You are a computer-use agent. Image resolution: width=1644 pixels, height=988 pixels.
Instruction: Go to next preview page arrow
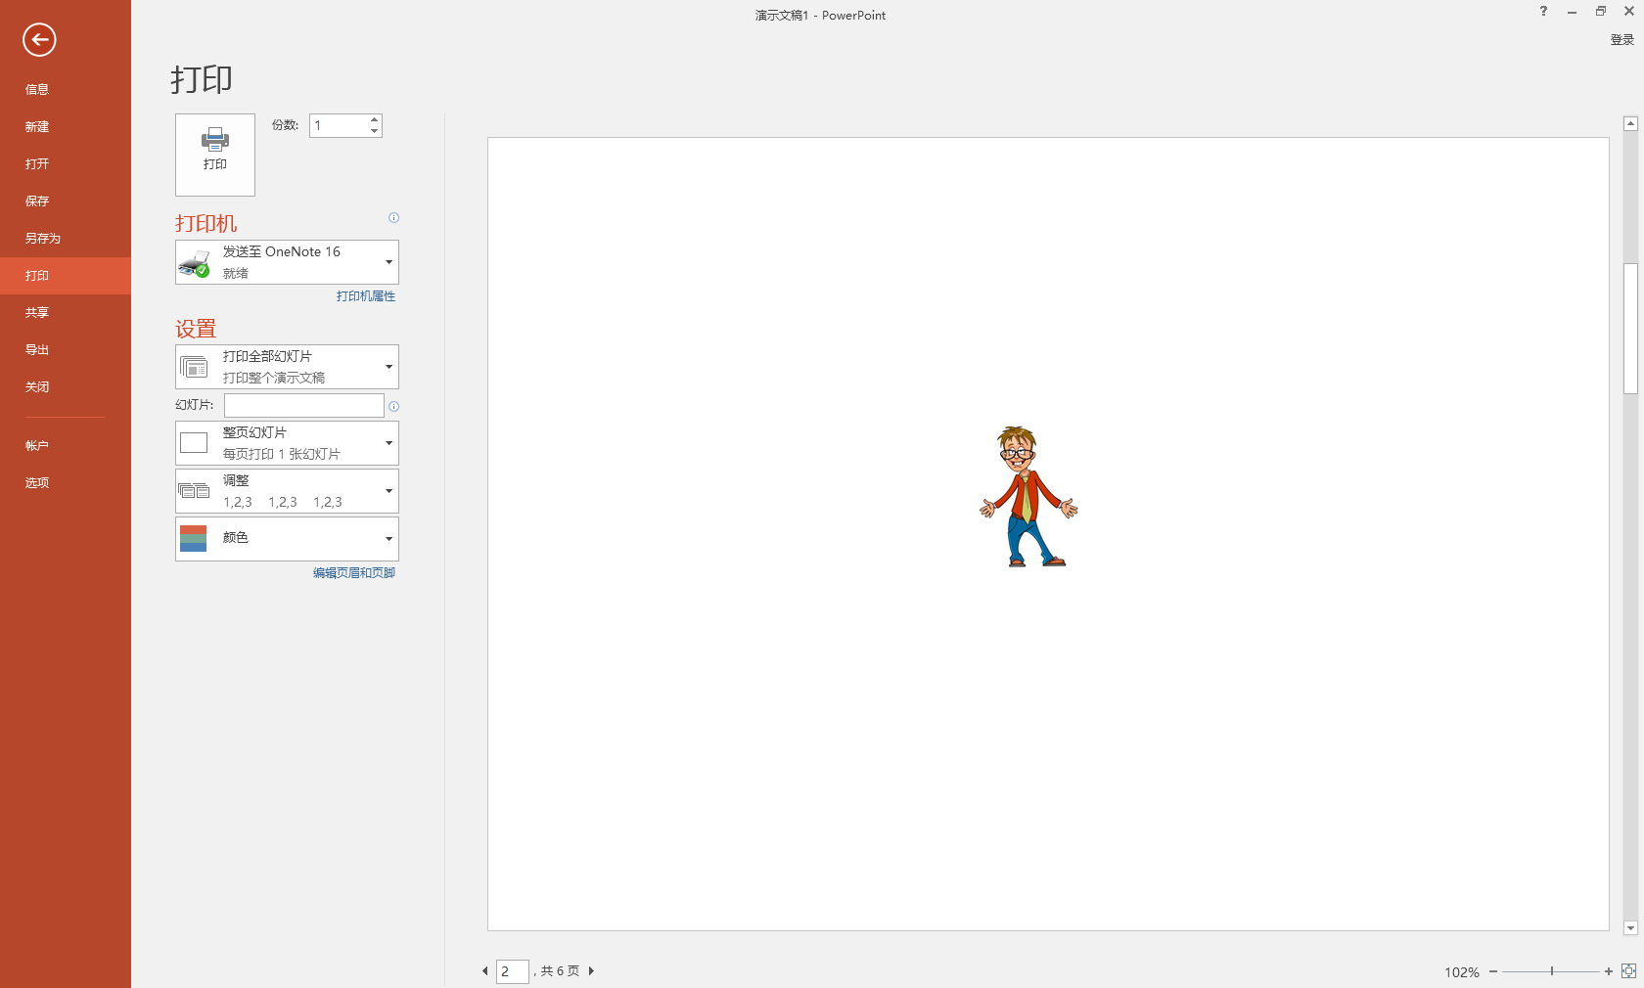591,971
